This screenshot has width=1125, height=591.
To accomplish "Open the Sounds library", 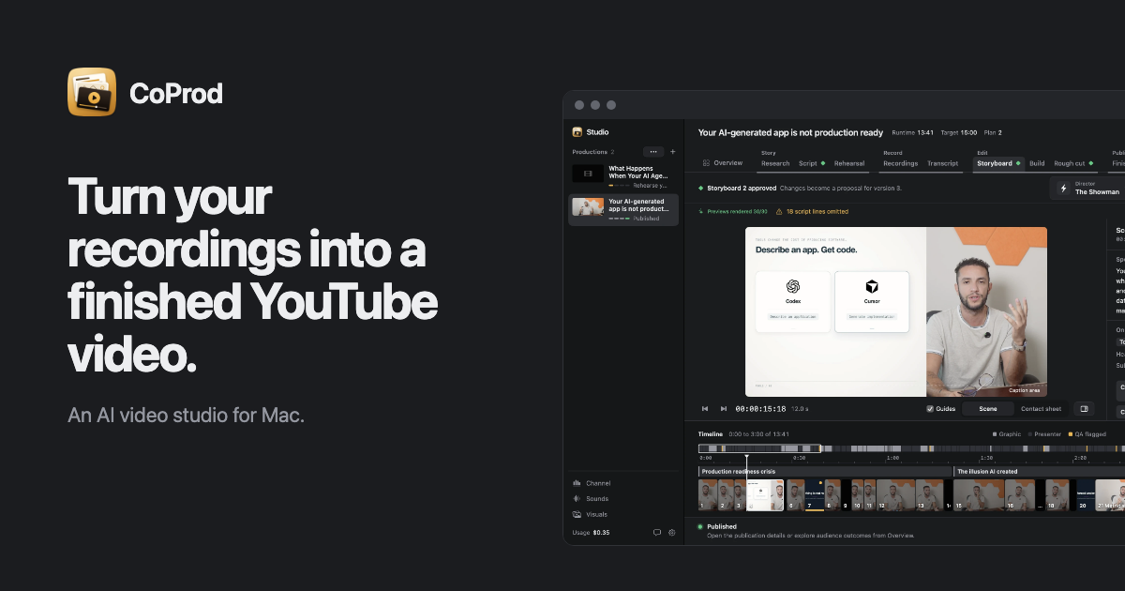I will click(x=591, y=499).
